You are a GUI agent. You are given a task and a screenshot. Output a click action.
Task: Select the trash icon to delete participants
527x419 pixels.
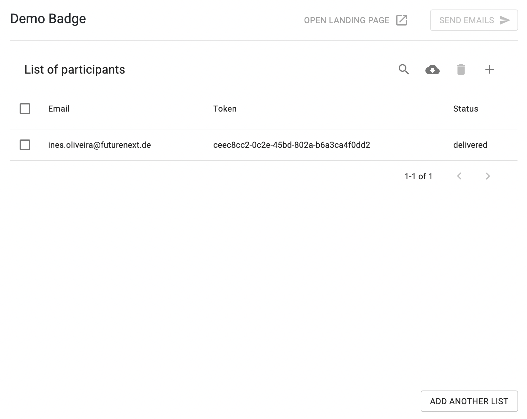tap(461, 70)
